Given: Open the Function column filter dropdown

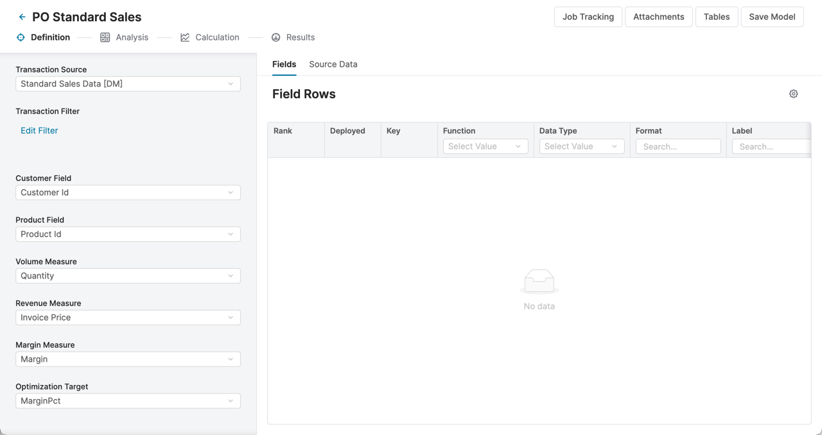Looking at the screenshot, I should (x=485, y=146).
